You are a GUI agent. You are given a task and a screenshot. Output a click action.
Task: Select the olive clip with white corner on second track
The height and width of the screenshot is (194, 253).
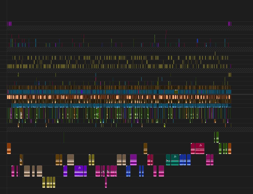point(90,160)
